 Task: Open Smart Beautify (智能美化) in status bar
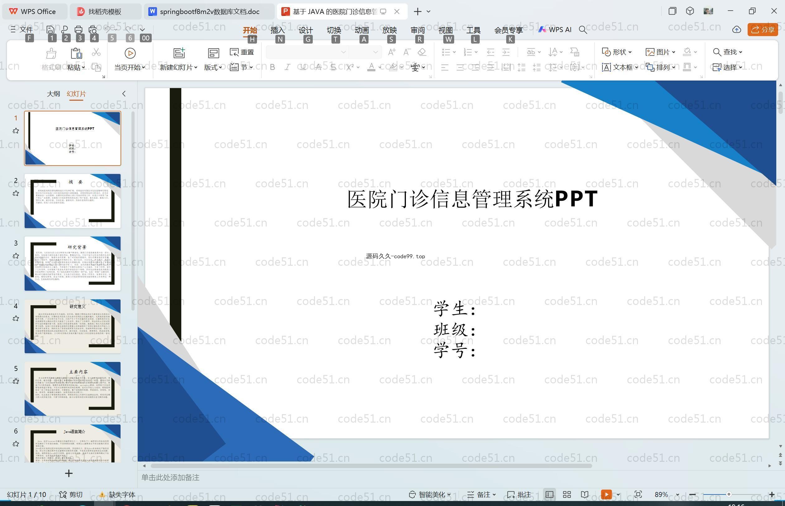pyautogui.click(x=430, y=494)
